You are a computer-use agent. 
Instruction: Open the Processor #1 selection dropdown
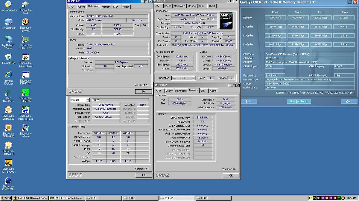tap(193, 78)
